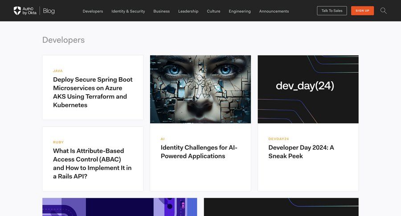The width and height of the screenshot is (401, 216).
Task: Open the dev_day(24) banner image
Action: (308, 89)
